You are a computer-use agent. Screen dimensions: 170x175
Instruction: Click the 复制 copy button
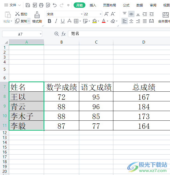click(21, 21)
